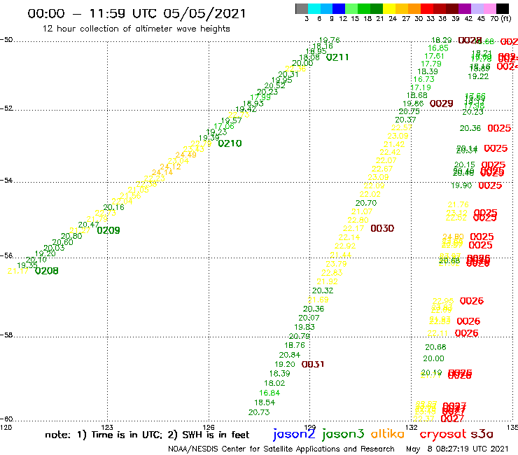The width and height of the screenshot is (518, 455).
Task: Click the wave height value '20.32'
Action: tap(323, 290)
